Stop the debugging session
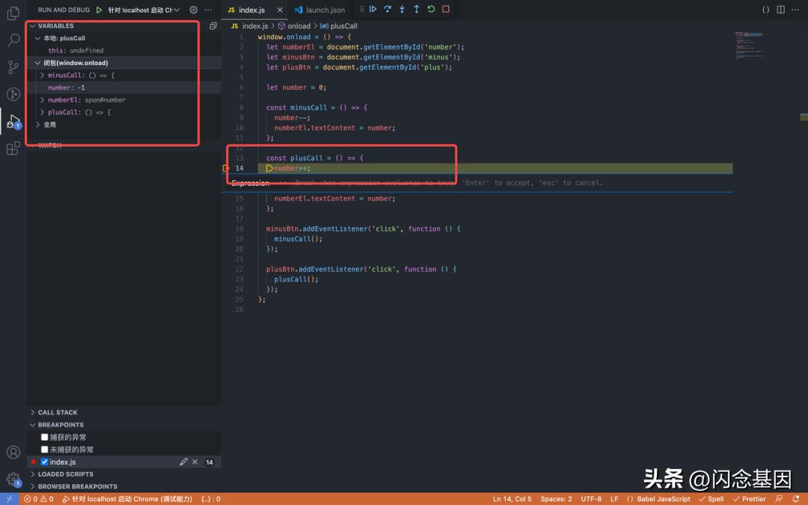Viewport: 808px width, 505px height. point(446,10)
